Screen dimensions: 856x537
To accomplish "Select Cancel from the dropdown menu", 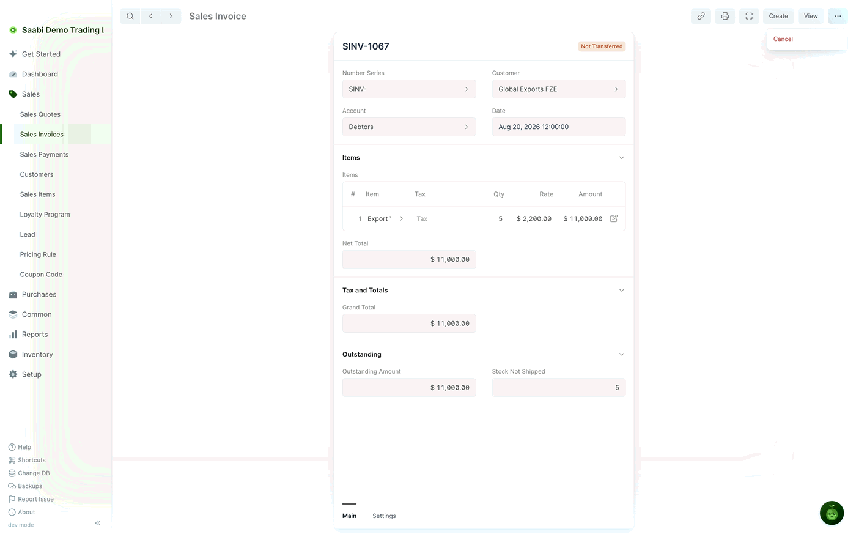I will [x=783, y=39].
